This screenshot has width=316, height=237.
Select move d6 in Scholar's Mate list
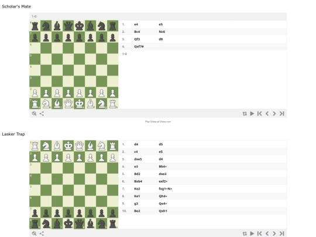(x=160, y=39)
